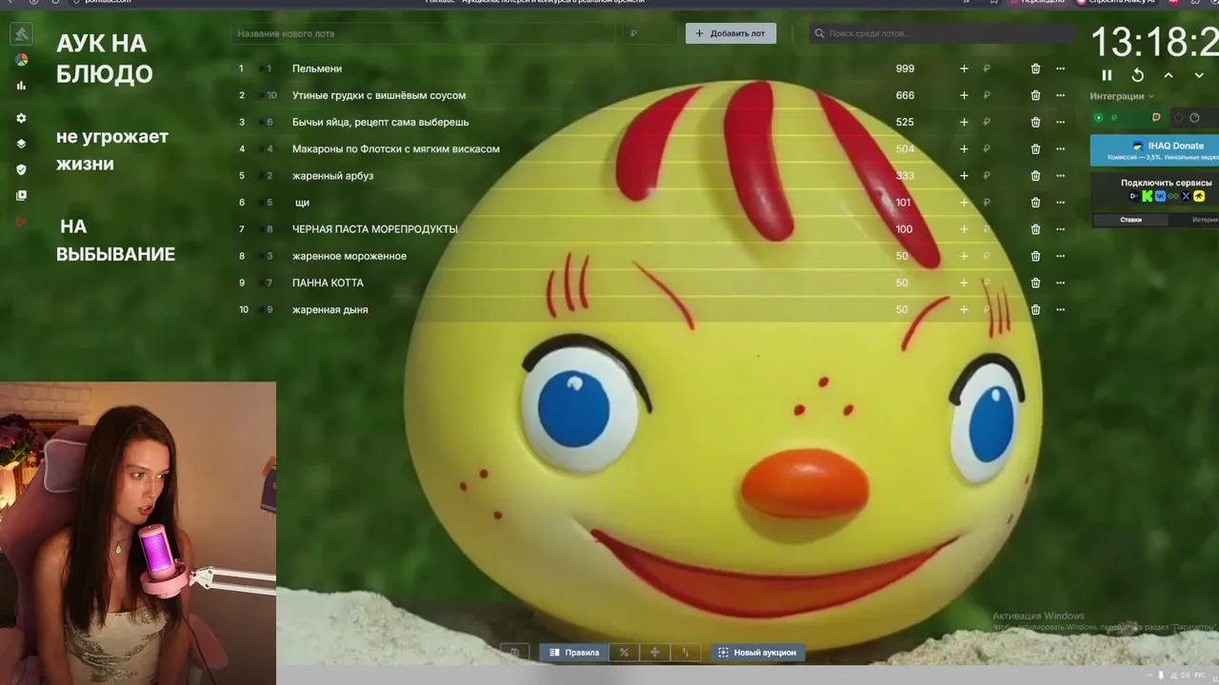Delete the ЧЕРНАЯ ПАСТА МОРЕПРОДУКТЫ lot

[x=1035, y=229]
